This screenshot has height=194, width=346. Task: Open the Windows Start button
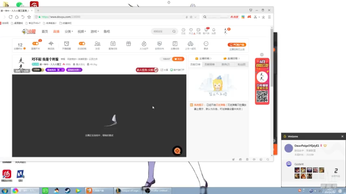tap(5, 191)
